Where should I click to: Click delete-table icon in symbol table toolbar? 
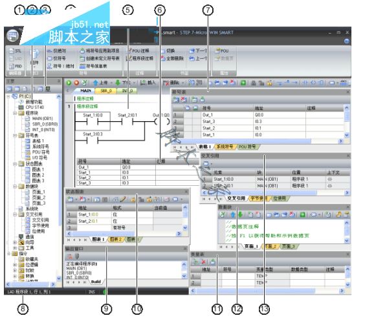tap(184, 99)
